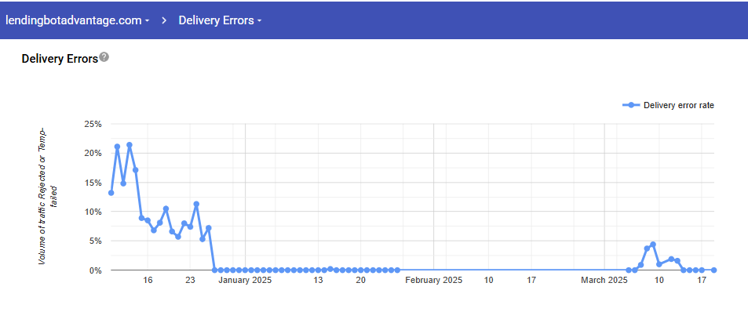
Task: Select the Delivery error rate legend label
Action: click(x=678, y=106)
